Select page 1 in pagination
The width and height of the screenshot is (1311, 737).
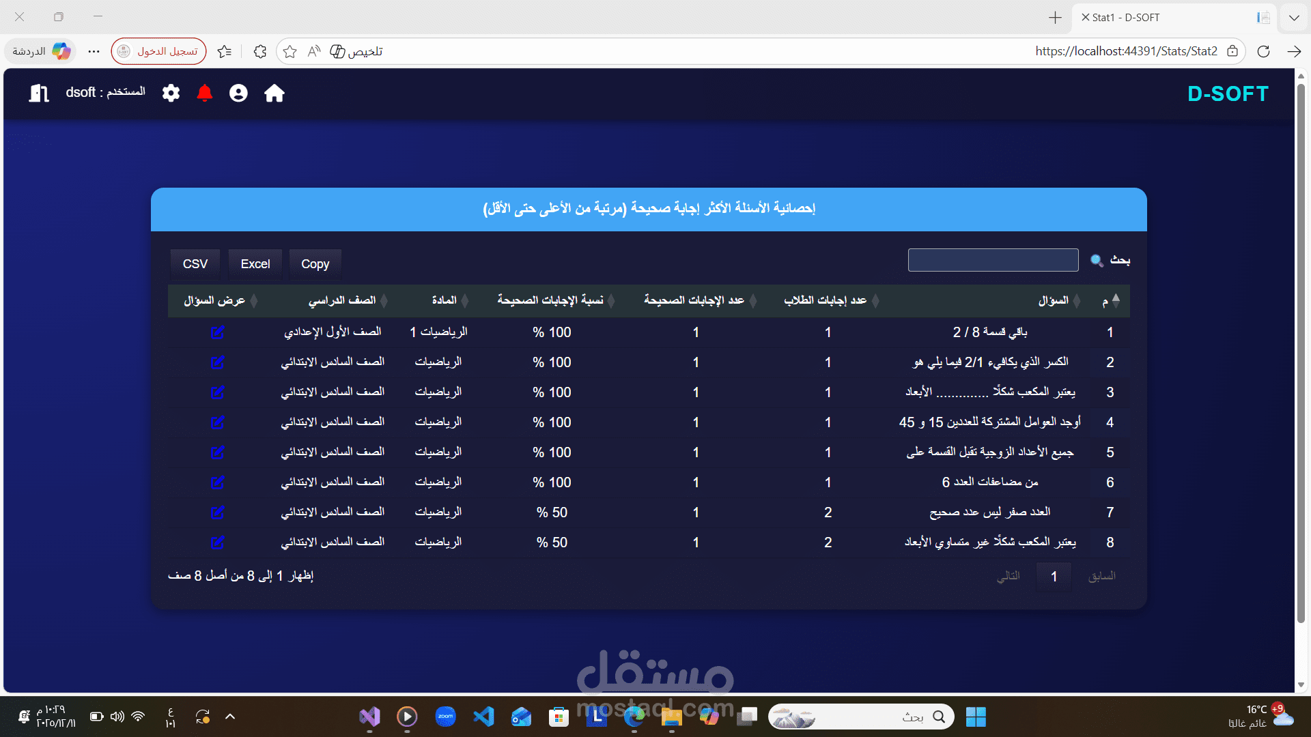click(x=1054, y=577)
